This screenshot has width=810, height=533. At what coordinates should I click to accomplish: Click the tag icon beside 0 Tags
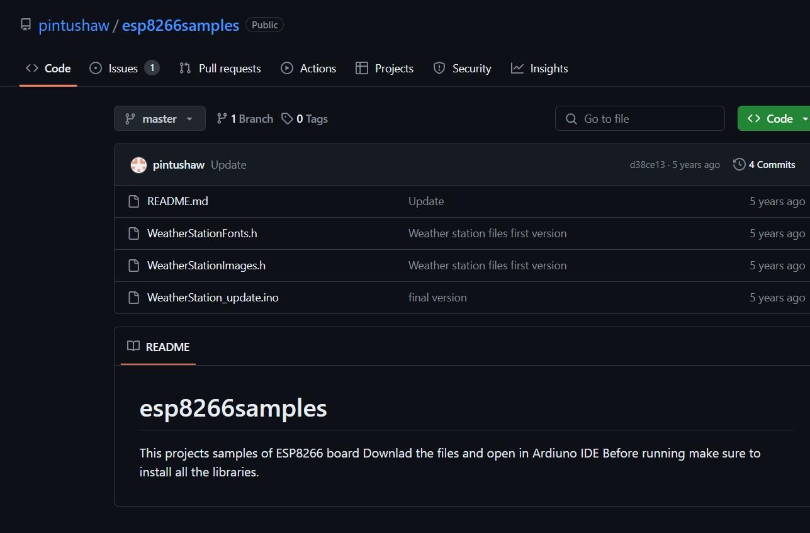click(287, 118)
